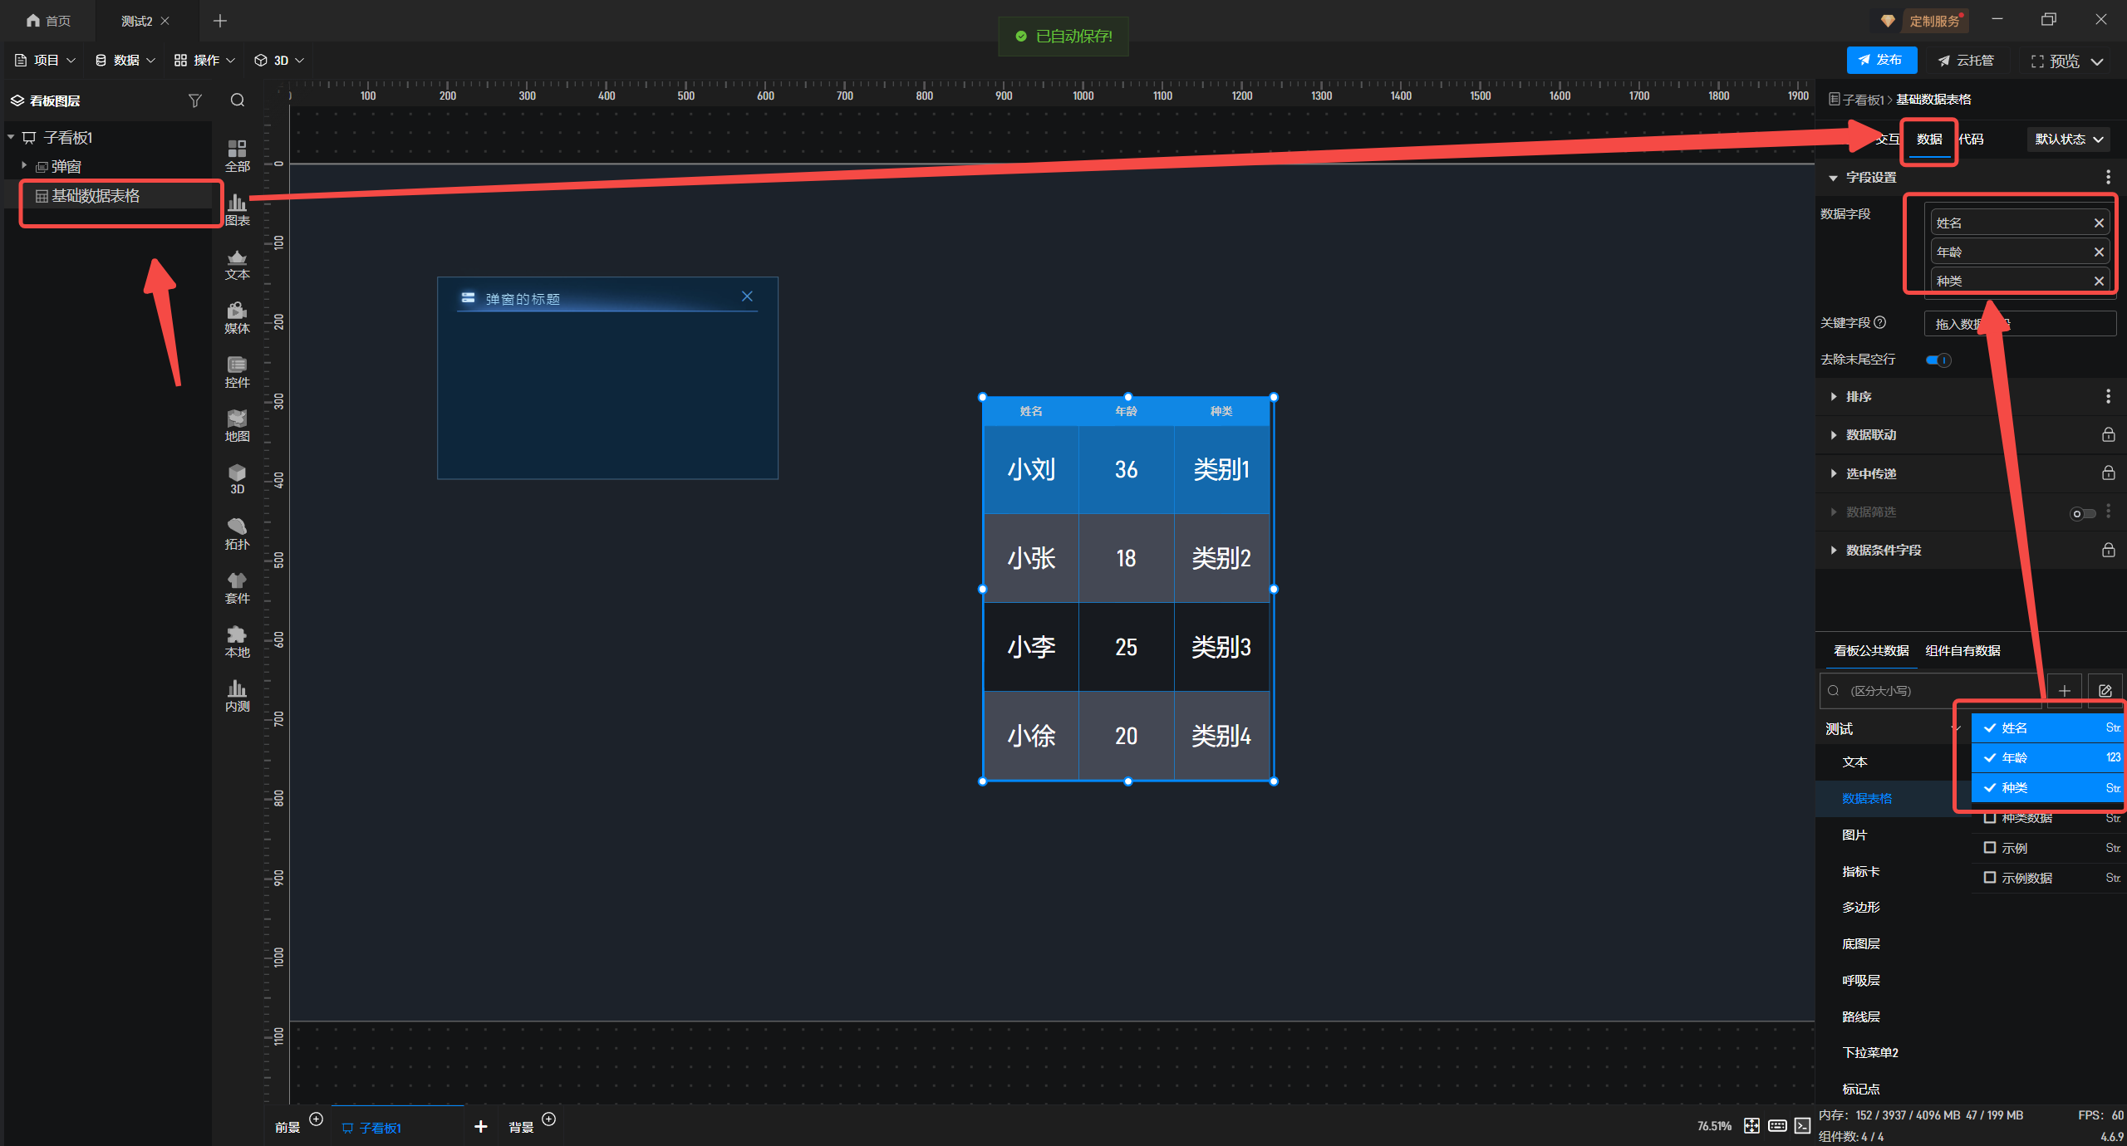Screen dimensions: 2127x1146
Task: Open the 拓扑 topology components category
Action: coord(237,533)
